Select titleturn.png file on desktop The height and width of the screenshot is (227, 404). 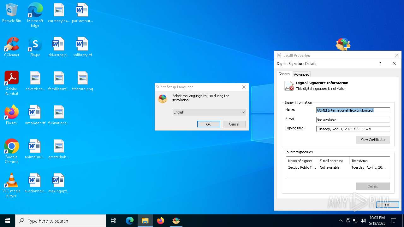82,81
